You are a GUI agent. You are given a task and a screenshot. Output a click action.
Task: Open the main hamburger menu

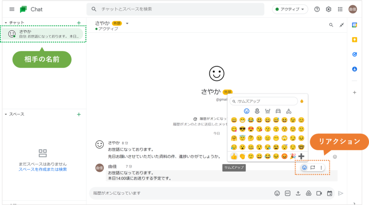coord(12,9)
